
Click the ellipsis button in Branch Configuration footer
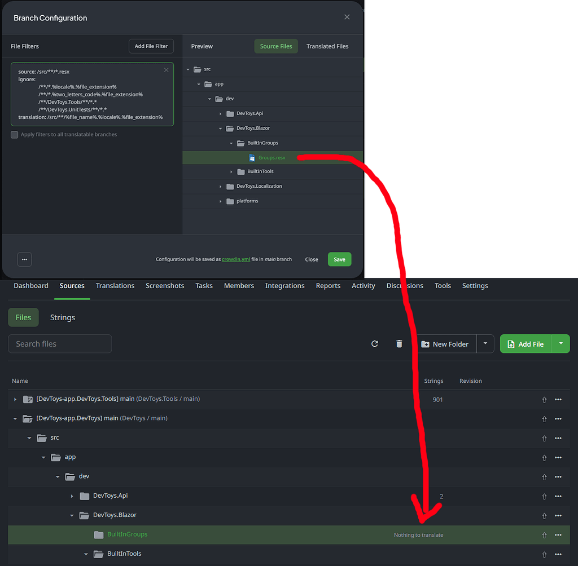[x=24, y=259]
